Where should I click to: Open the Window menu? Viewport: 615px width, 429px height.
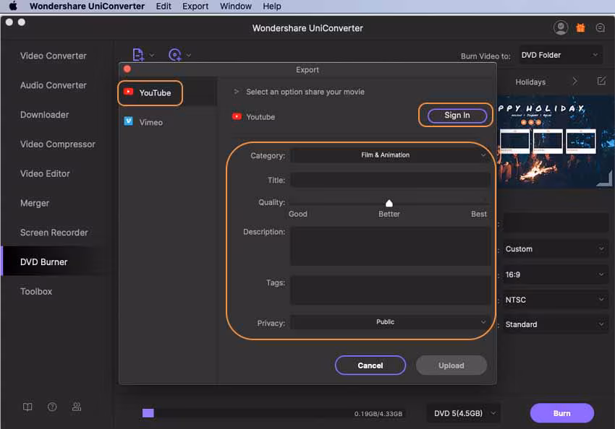pyautogui.click(x=235, y=6)
